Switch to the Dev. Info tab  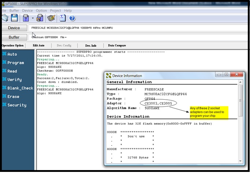point(90,45)
